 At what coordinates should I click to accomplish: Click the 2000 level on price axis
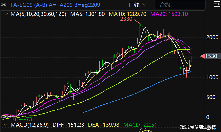coord(212,37)
